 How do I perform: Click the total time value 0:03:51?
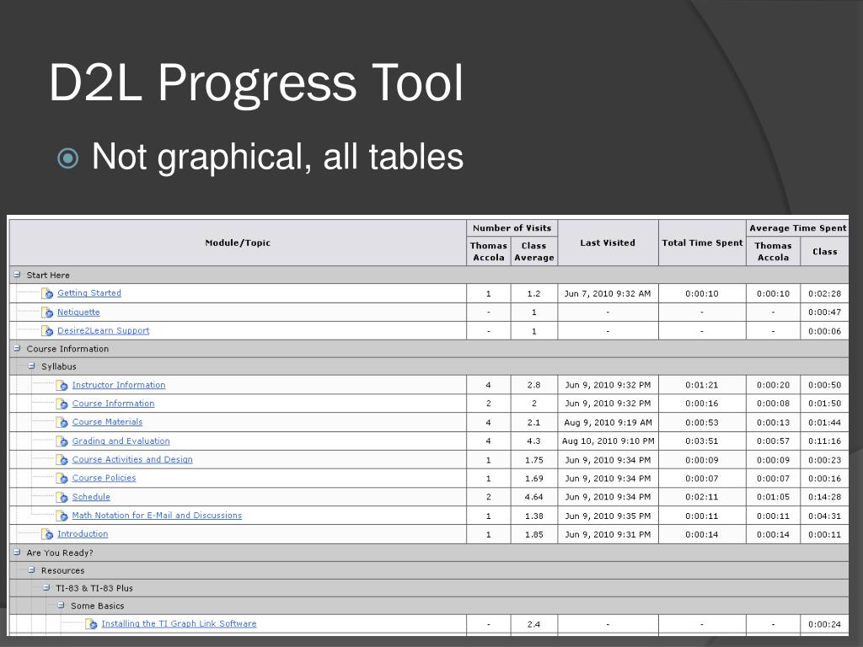click(x=702, y=441)
